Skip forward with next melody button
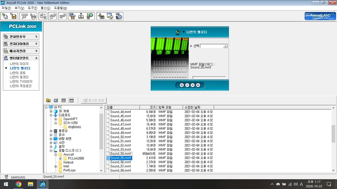This screenshot has height=189, width=337. (198, 85)
